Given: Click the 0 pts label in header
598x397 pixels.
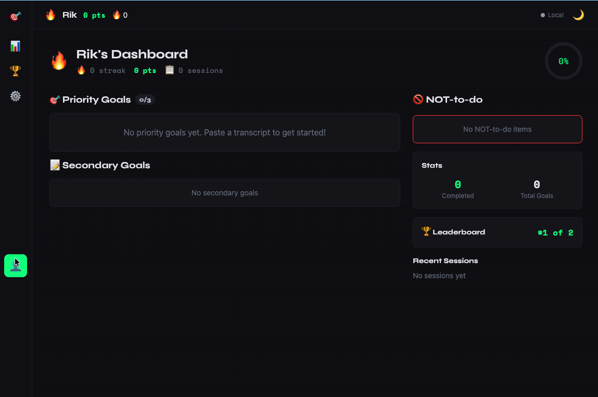Looking at the screenshot, I should (x=94, y=15).
